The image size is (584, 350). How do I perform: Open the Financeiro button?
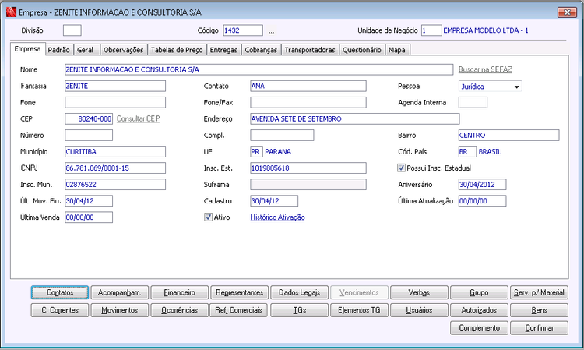[180, 292]
